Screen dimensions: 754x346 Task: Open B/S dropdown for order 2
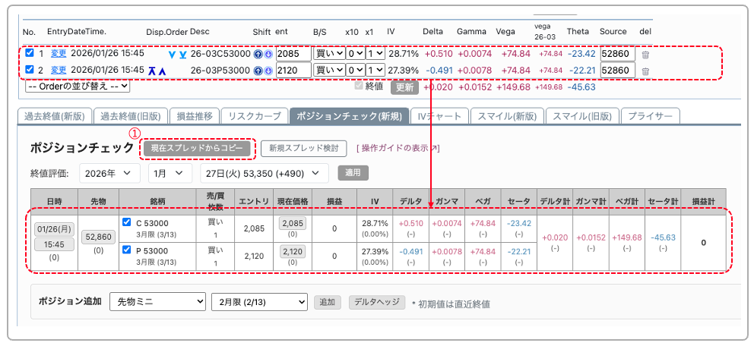pos(329,70)
